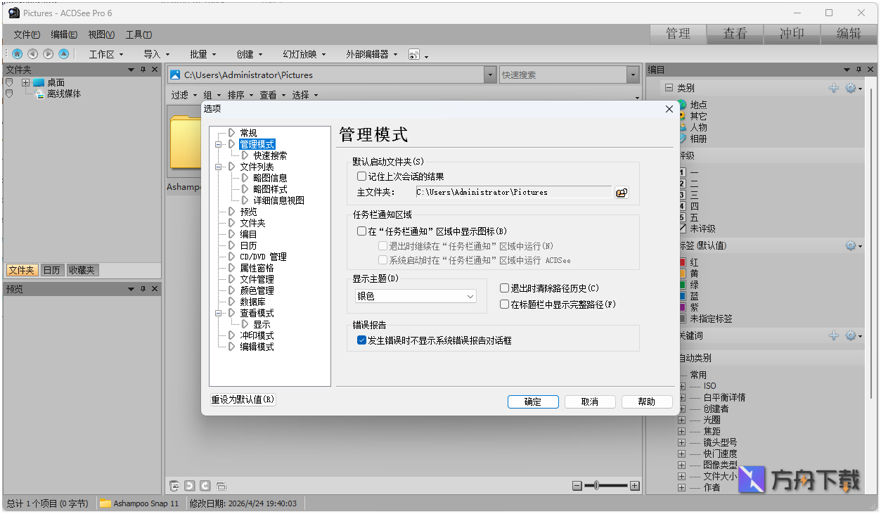This screenshot has height=514, width=881.
Task: Click the pin icon on the 文件夹 panel
Action: tap(143, 69)
